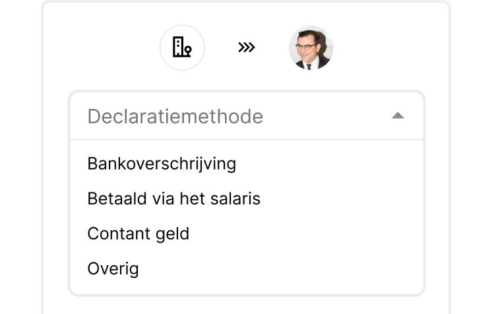Image resolution: width=492 pixels, height=314 pixels.
Task: Open the avatar of the man in glasses
Action: pos(311,47)
